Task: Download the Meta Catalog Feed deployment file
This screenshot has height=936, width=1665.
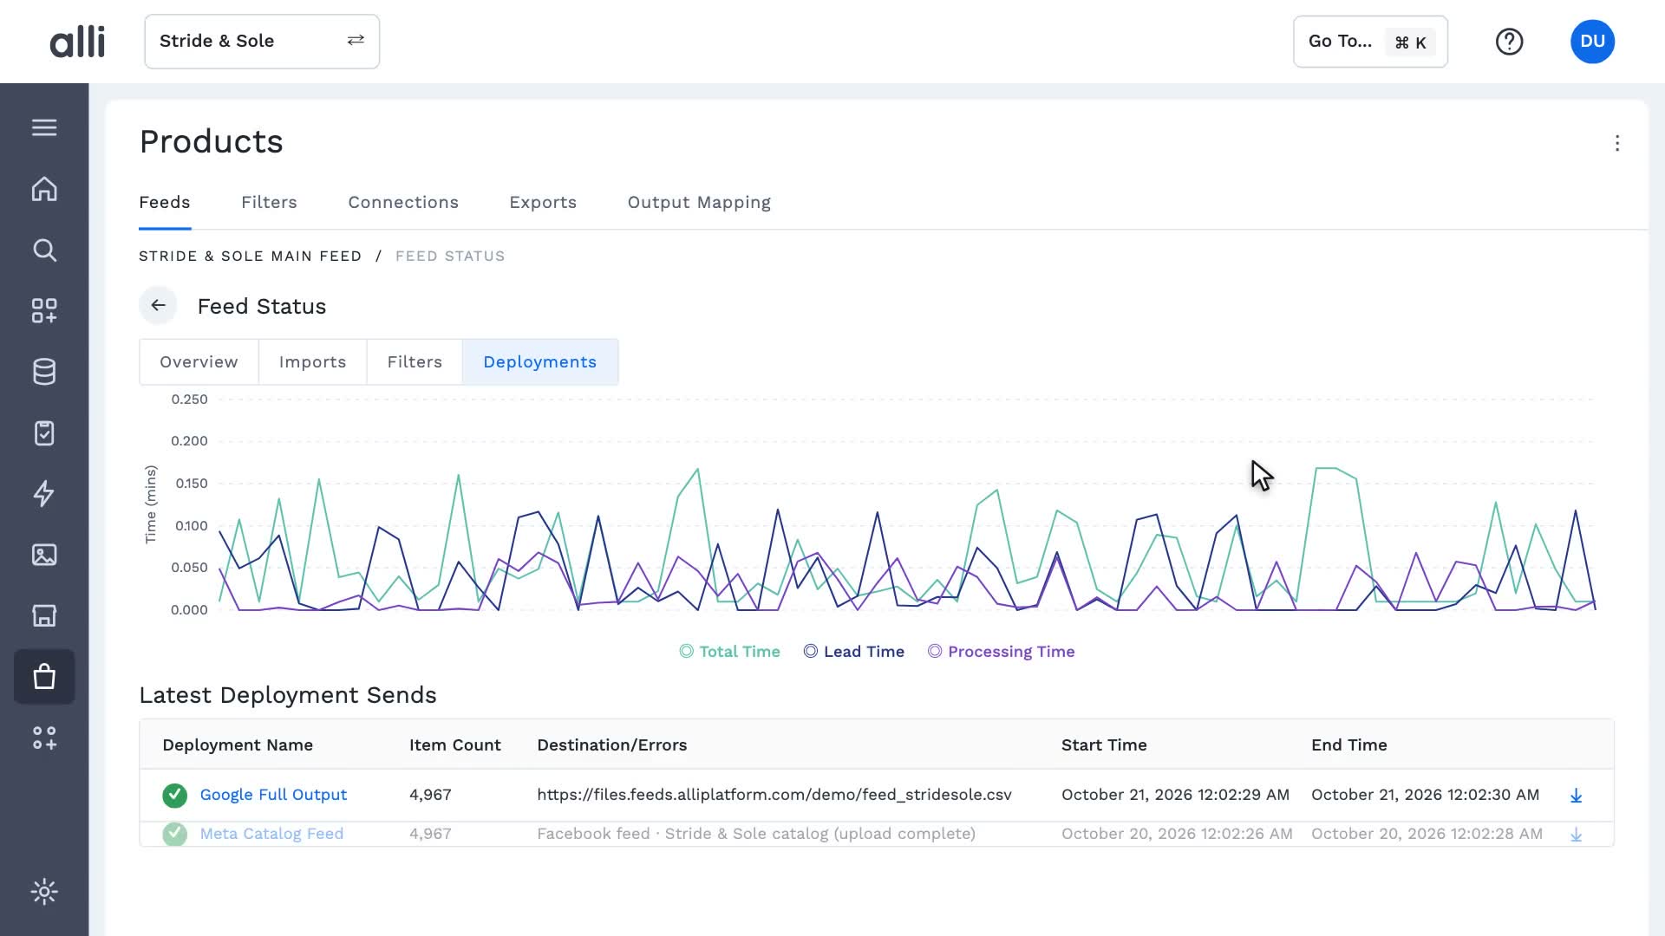Action: pyautogui.click(x=1576, y=835)
